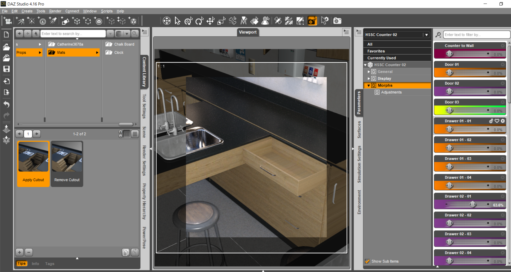Open the content search history dropdown
The image size is (511, 272).
click(110, 34)
